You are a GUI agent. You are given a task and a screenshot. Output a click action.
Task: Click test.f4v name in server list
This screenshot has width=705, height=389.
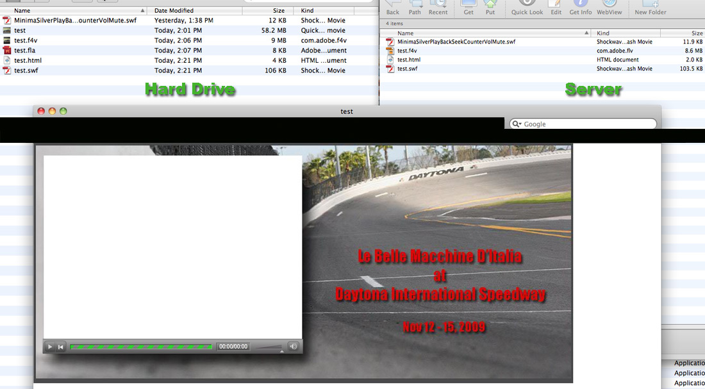(x=407, y=51)
